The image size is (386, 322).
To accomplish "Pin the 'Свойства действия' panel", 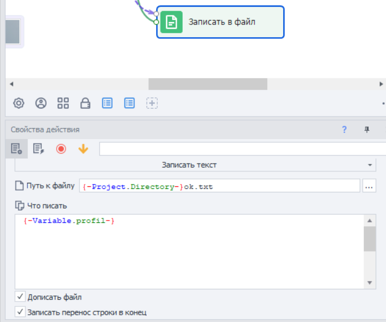I will click(x=367, y=130).
